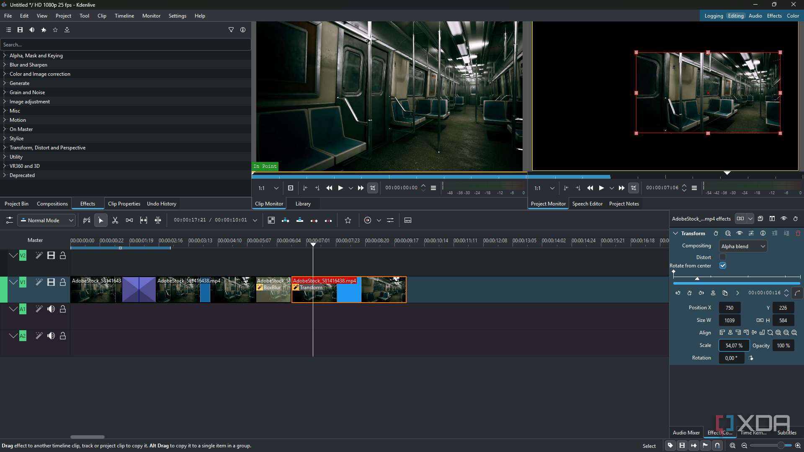Lock the V1 video track
The image size is (804, 452).
click(63, 282)
